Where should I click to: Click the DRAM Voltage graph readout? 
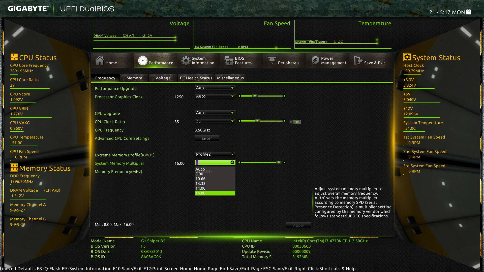(x=123, y=36)
